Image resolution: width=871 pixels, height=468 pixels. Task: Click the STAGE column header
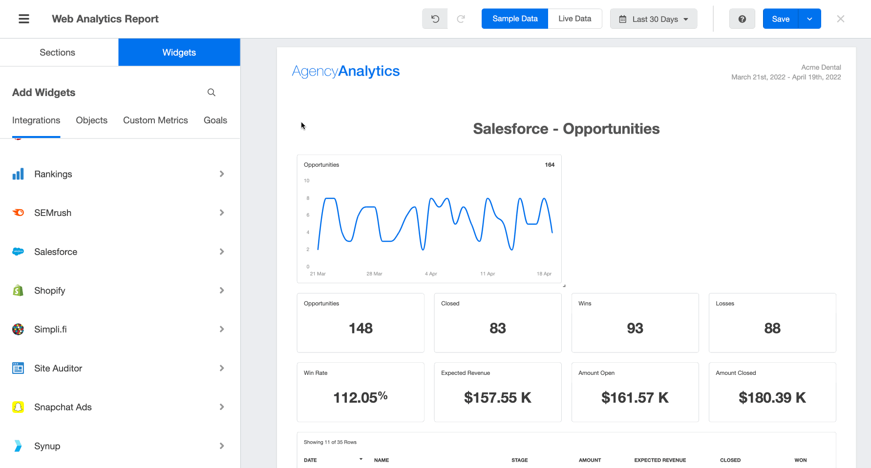(x=520, y=460)
